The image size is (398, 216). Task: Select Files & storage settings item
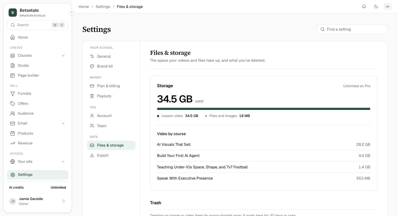pyautogui.click(x=111, y=145)
